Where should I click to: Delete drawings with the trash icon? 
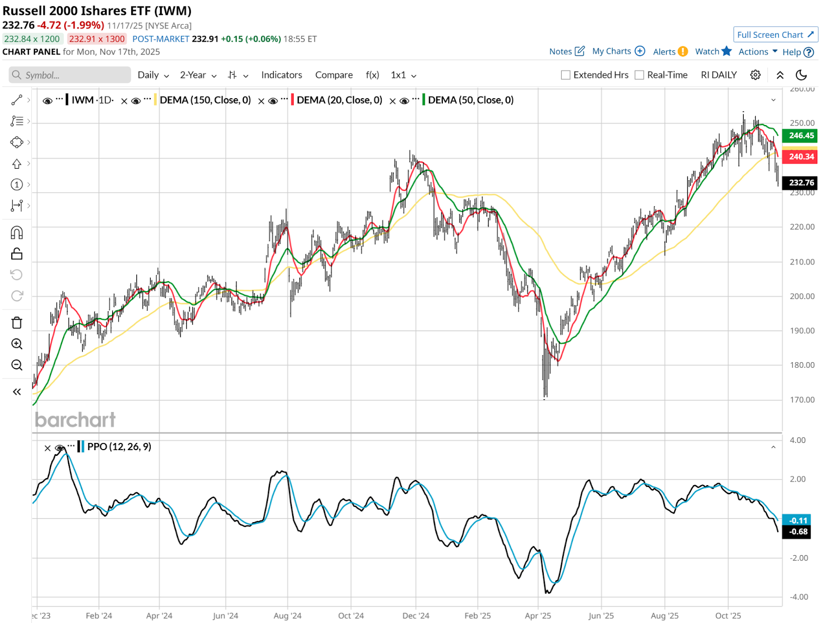(16, 323)
